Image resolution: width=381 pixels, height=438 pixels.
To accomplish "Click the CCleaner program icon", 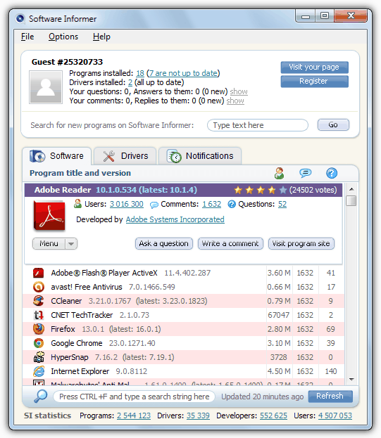I will 38,301.
